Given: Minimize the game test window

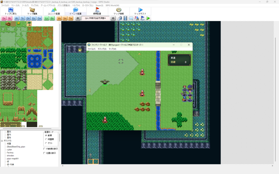Looking at the screenshot, I should point(174,45).
